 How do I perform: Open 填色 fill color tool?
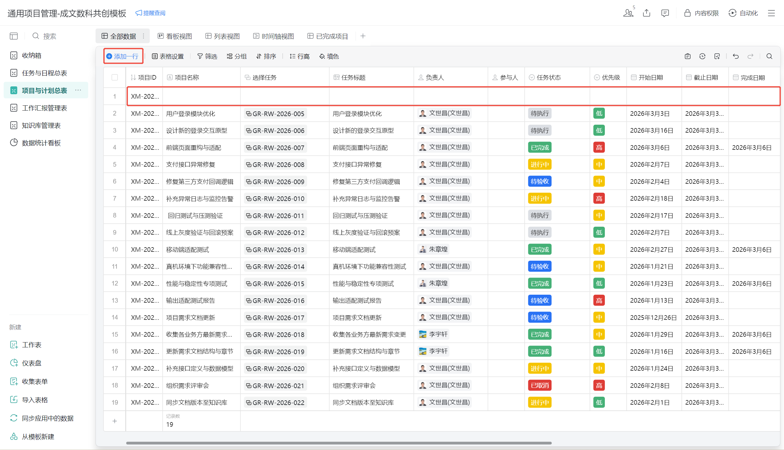click(x=329, y=56)
